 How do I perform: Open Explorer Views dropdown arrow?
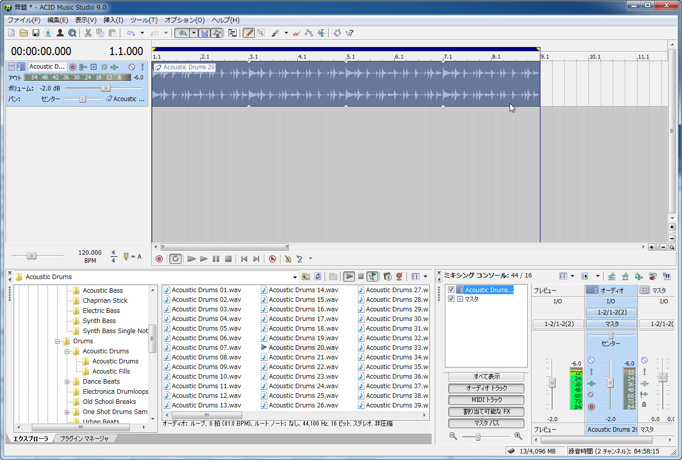pos(425,277)
